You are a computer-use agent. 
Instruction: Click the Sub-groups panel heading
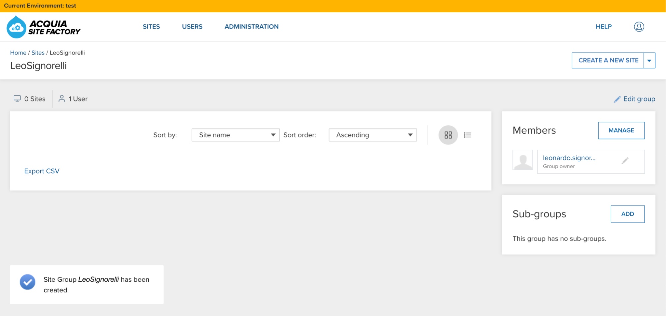[539, 214]
